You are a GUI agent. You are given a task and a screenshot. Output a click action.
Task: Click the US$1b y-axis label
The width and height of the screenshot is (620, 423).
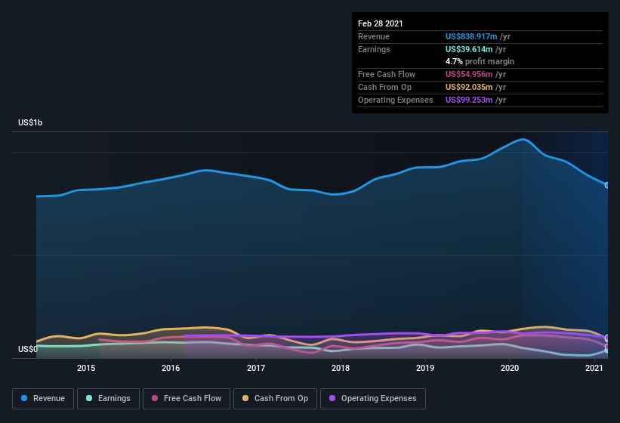pyautogui.click(x=30, y=122)
